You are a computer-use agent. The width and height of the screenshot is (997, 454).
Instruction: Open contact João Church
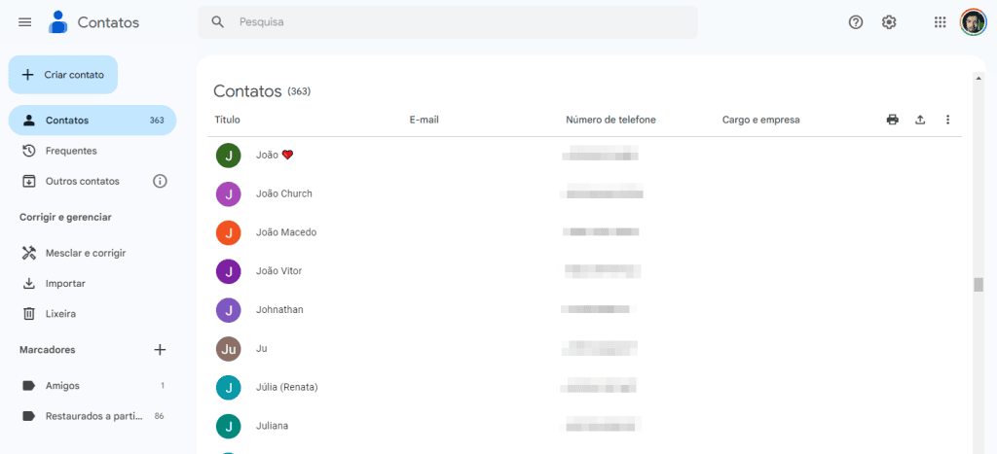click(x=283, y=194)
